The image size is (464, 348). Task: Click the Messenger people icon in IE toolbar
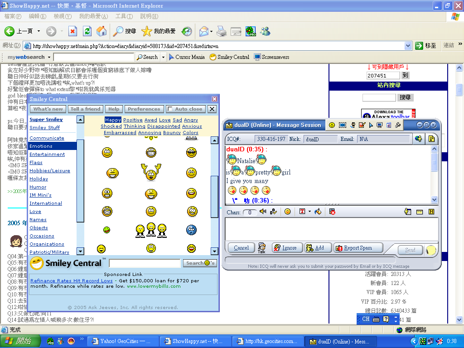[x=266, y=31]
